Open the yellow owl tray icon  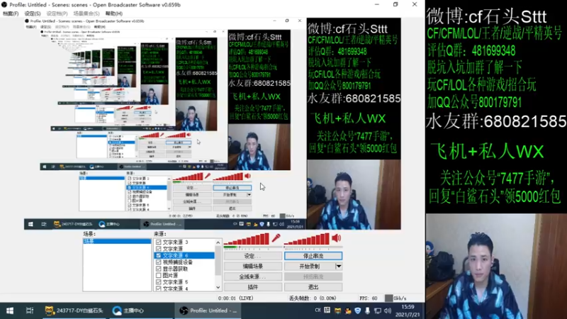(337, 310)
